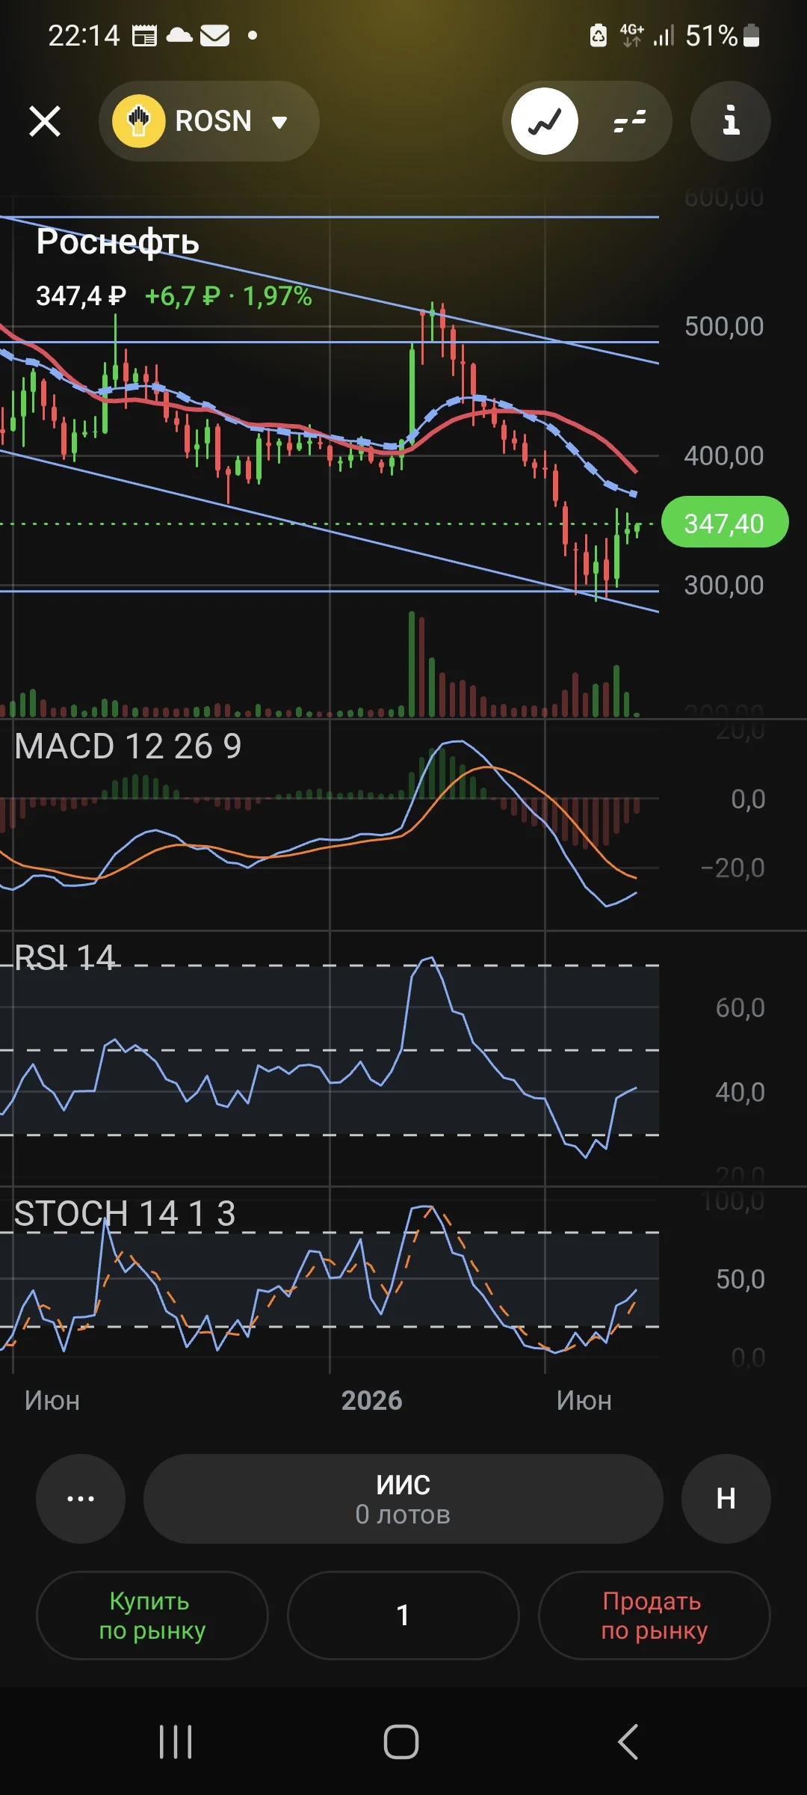Tap the +6,7 ₽ · 1,97% change text
Image resolution: width=807 pixels, height=1795 pixels.
click(x=228, y=296)
